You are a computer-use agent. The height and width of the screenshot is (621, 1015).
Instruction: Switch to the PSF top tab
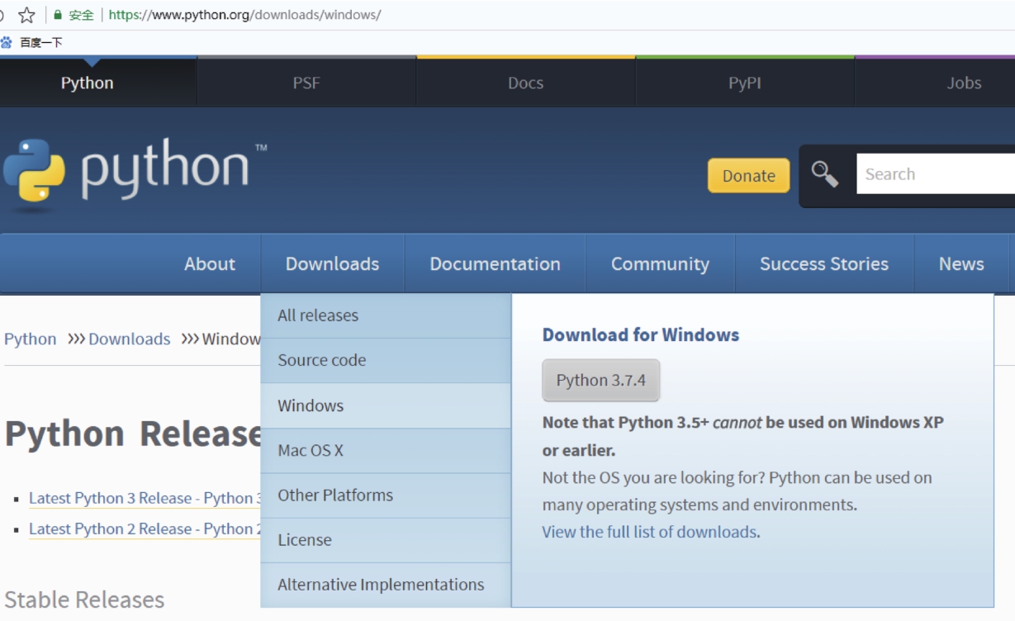coord(306,83)
